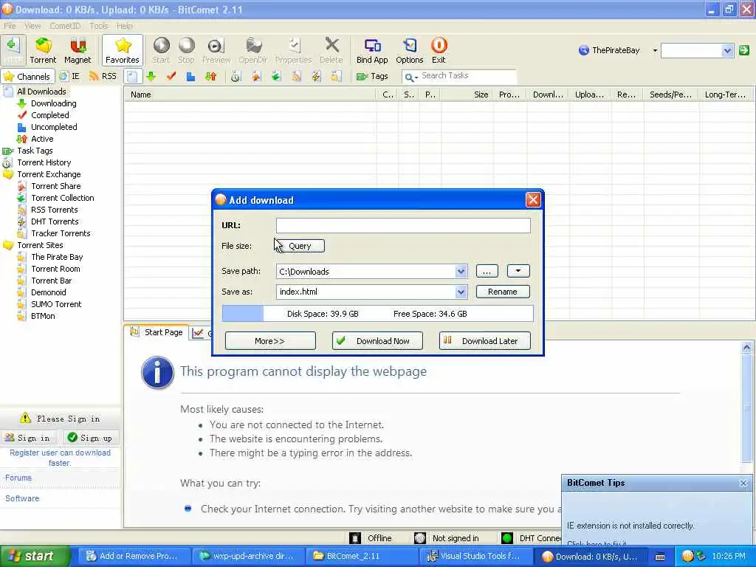
Task: Open DHT Torrents in the sidebar
Action: [55, 221]
